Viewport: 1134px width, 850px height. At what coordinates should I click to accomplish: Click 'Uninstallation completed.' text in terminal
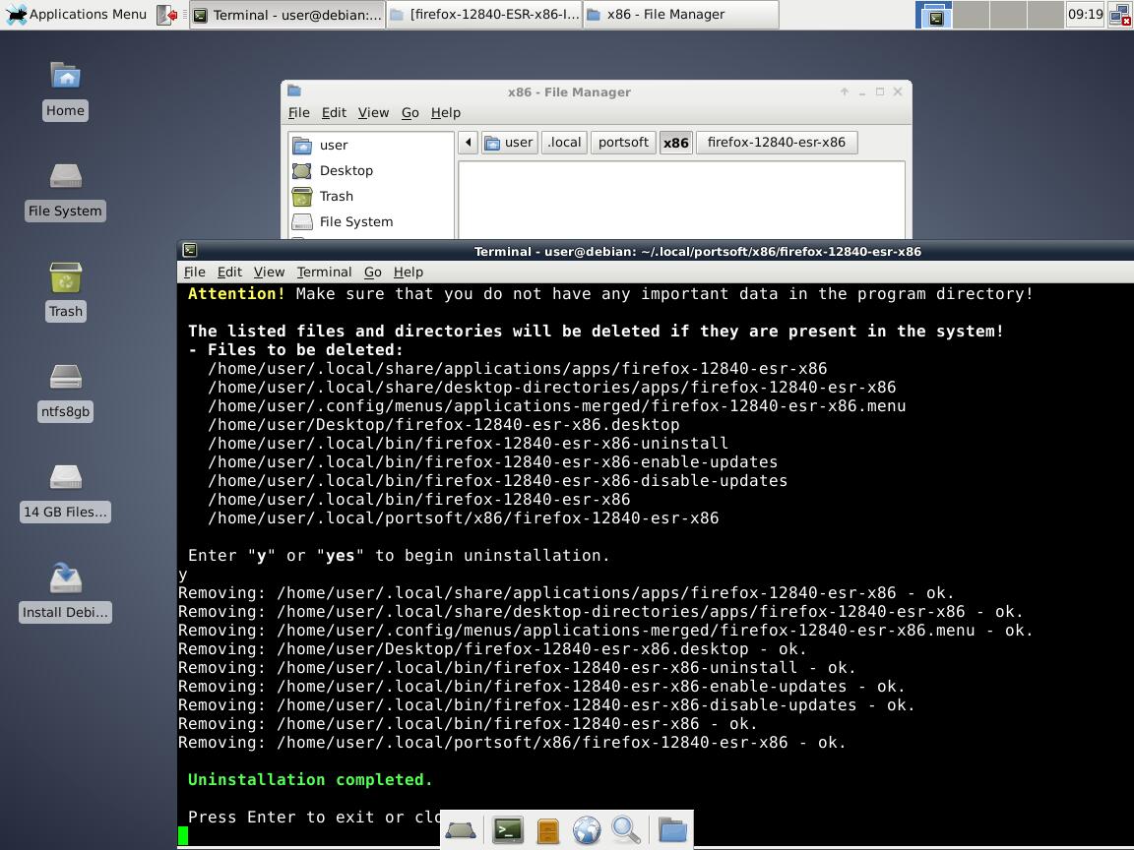coord(309,780)
